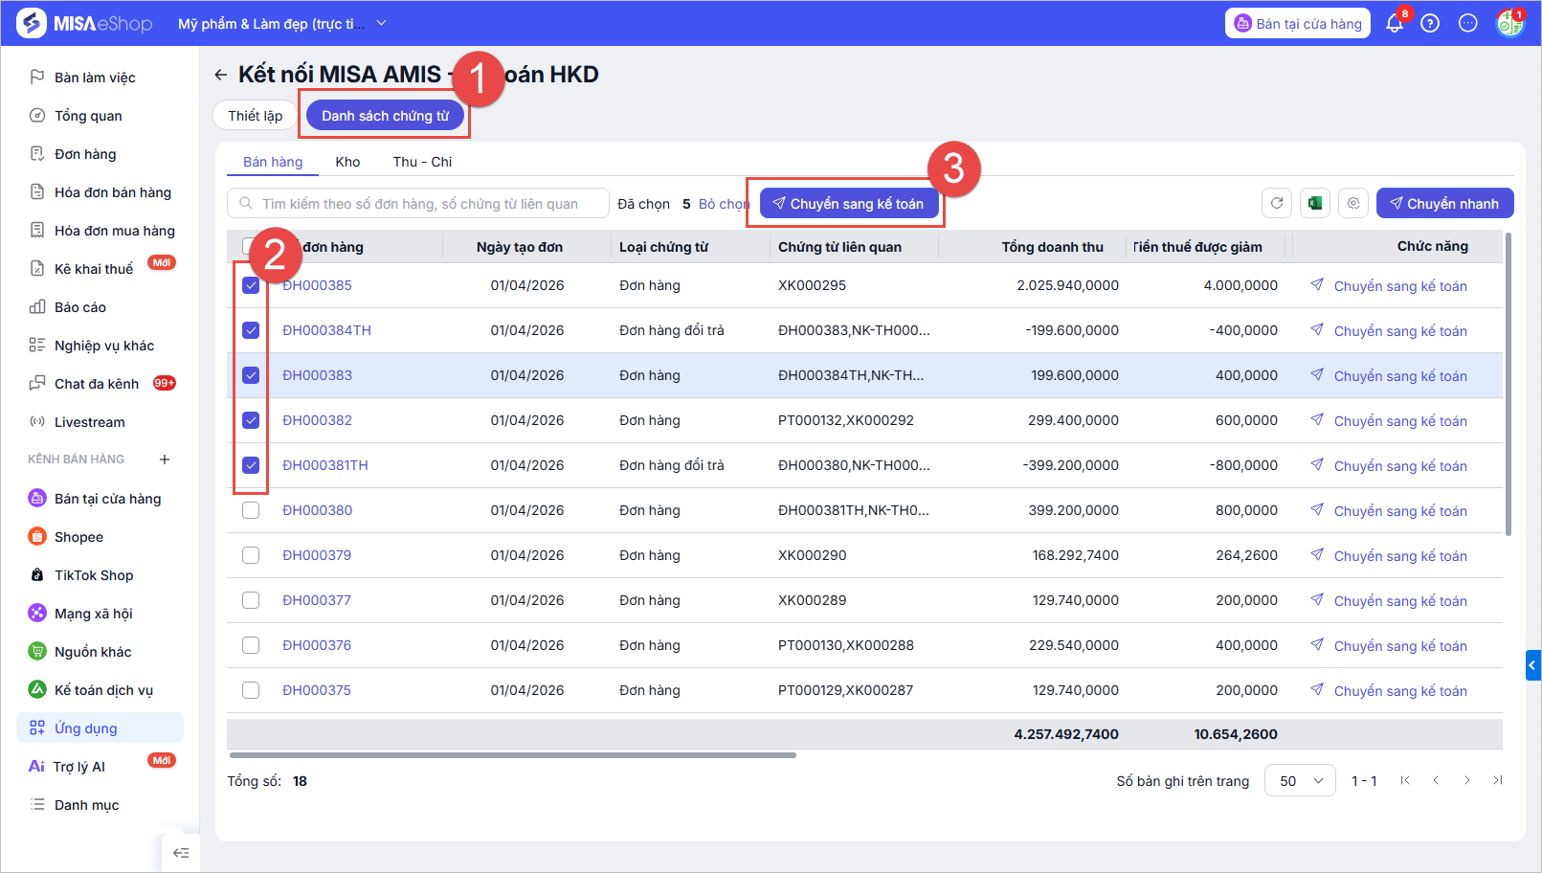Click the notification bell icon
The image size is (1542, 873).
pyautogui.click(x=1394, y=24)
